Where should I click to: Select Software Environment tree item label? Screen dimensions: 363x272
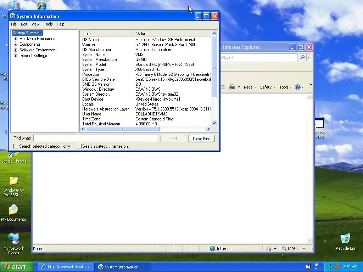click(38, 50)
